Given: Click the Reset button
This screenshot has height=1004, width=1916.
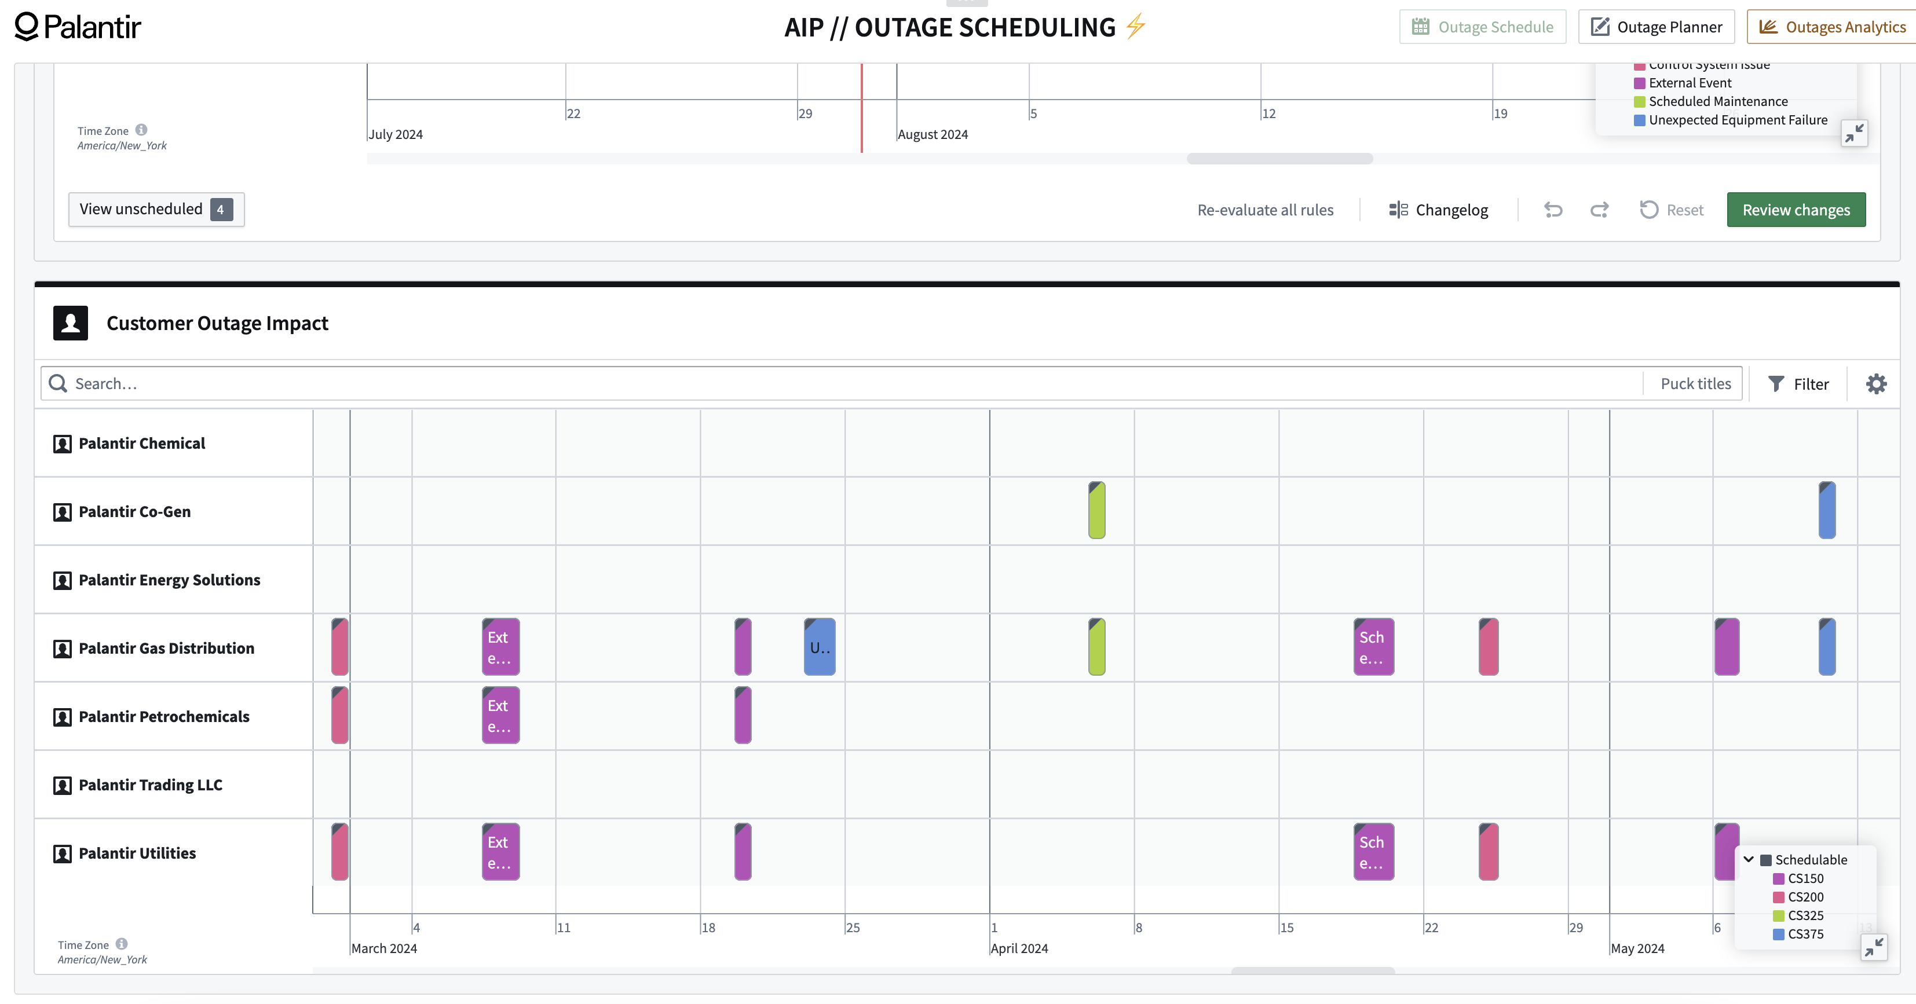Looking at the screenshot, I should pyautogui.click(x=1672, y=210).
